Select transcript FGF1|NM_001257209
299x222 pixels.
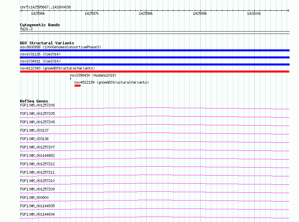(37, 189)
